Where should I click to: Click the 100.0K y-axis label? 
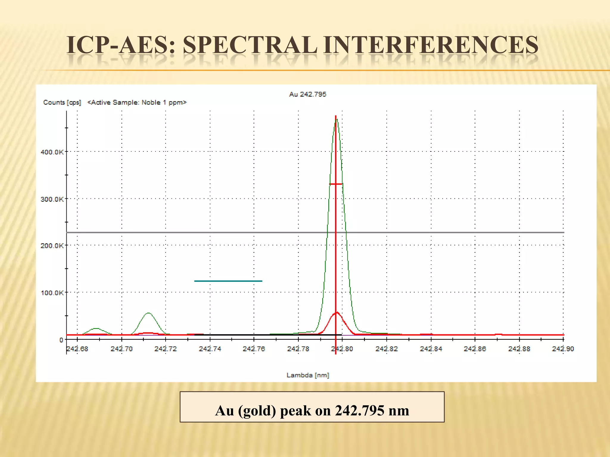tap(52, 293)
